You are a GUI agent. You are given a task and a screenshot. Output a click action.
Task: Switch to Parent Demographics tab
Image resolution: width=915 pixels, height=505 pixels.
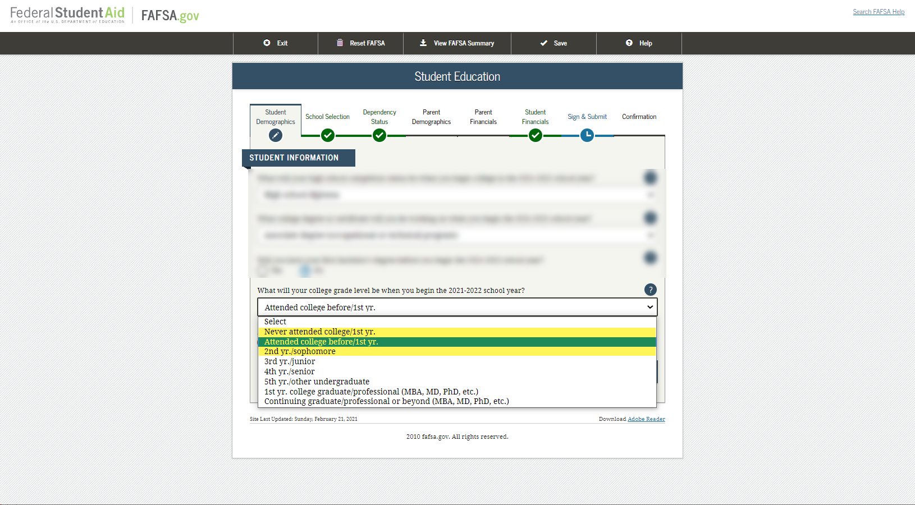point(431,117)
